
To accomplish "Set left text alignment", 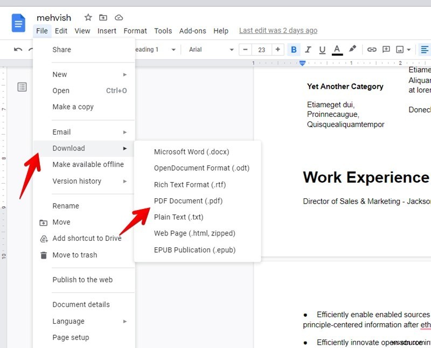I will (x=425, y=50).
